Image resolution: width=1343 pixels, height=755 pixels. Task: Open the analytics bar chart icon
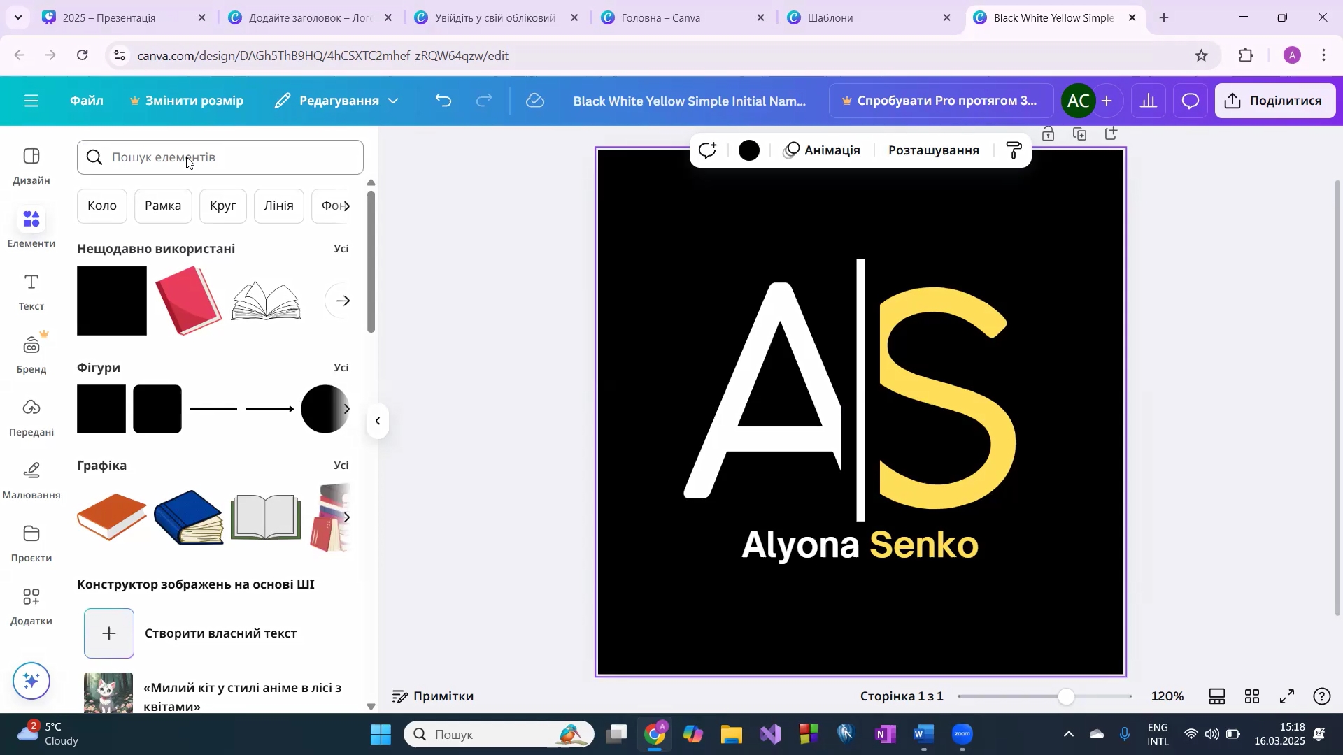[x=1149, y=101]
